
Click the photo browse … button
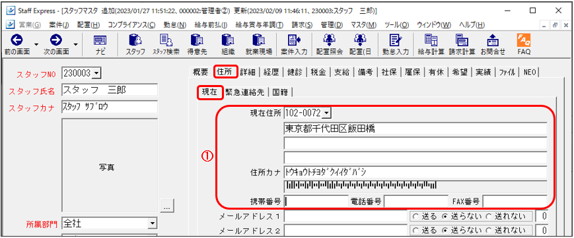point(167,206)
